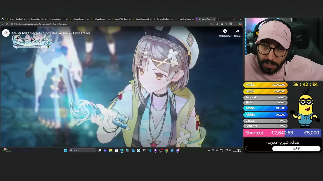Open Edge Settings and more menu
The width and height of the screenshot is (323, 181).
[235, 24]
